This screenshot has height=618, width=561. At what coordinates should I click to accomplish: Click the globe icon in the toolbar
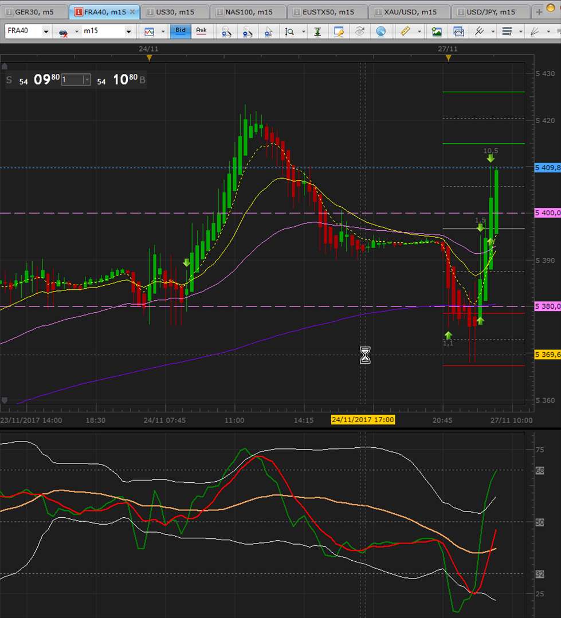pyautogui.click(x=381, y=32)
